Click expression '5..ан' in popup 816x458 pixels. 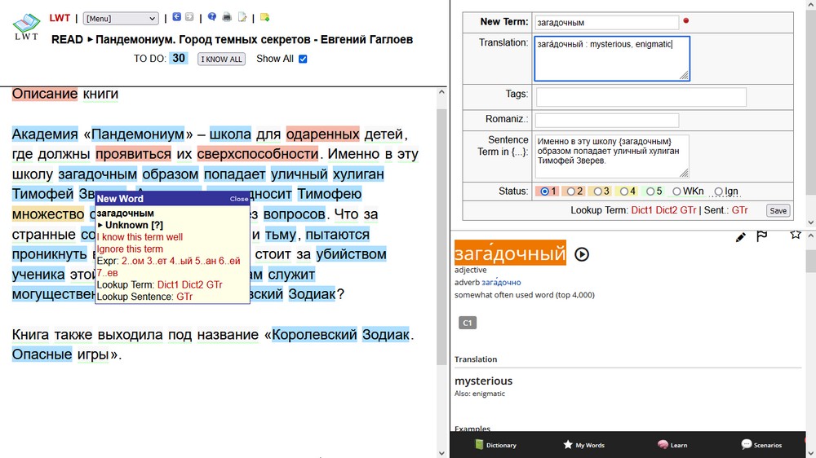(205, 261)
